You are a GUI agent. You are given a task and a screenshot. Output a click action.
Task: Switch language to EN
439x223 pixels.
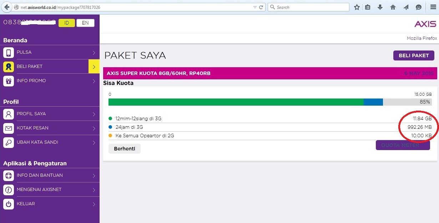click(x=85, y=23)
